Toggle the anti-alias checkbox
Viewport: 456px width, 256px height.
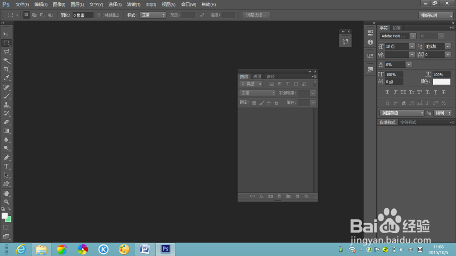pos(99,15)
